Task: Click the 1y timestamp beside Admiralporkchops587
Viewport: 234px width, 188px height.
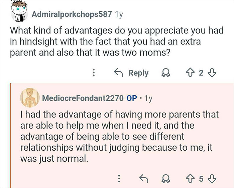Action: coord(119,14)
